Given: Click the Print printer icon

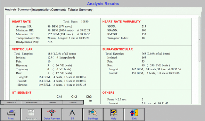Looking at the screenshot, I should [11, 113].
